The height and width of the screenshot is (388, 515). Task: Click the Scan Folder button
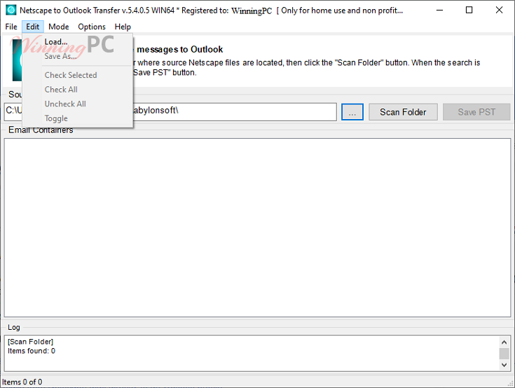(403, 112)
